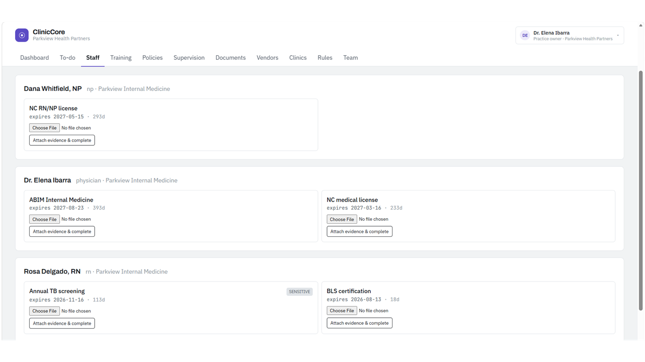Attach evidence for ABIM Internal Medicine
Viewport: 645px width, 362px height.
[x=62, y=232]
